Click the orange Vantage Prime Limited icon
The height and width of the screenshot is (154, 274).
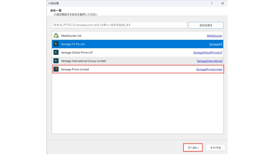pos(56,70)
